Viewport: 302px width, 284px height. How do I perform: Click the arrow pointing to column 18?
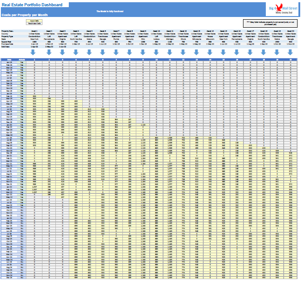point(264,52)
